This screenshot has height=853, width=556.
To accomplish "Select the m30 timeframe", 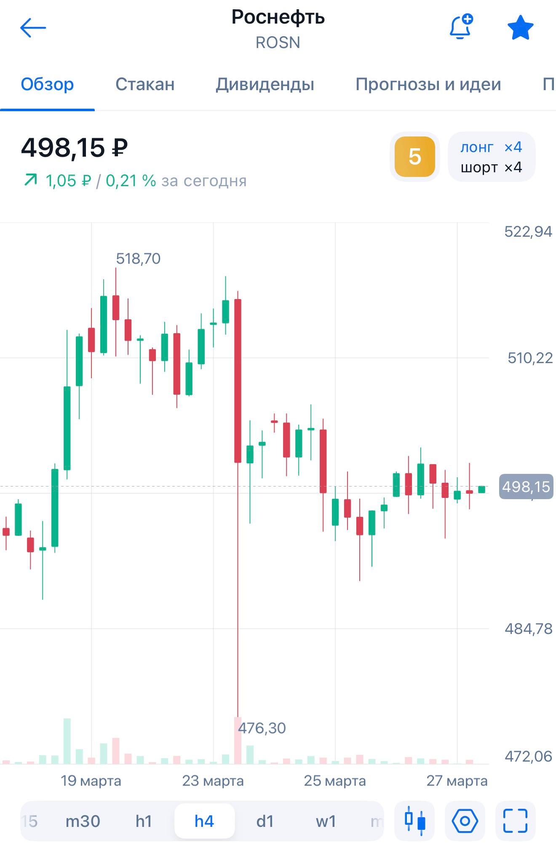I will coord(83,821).
